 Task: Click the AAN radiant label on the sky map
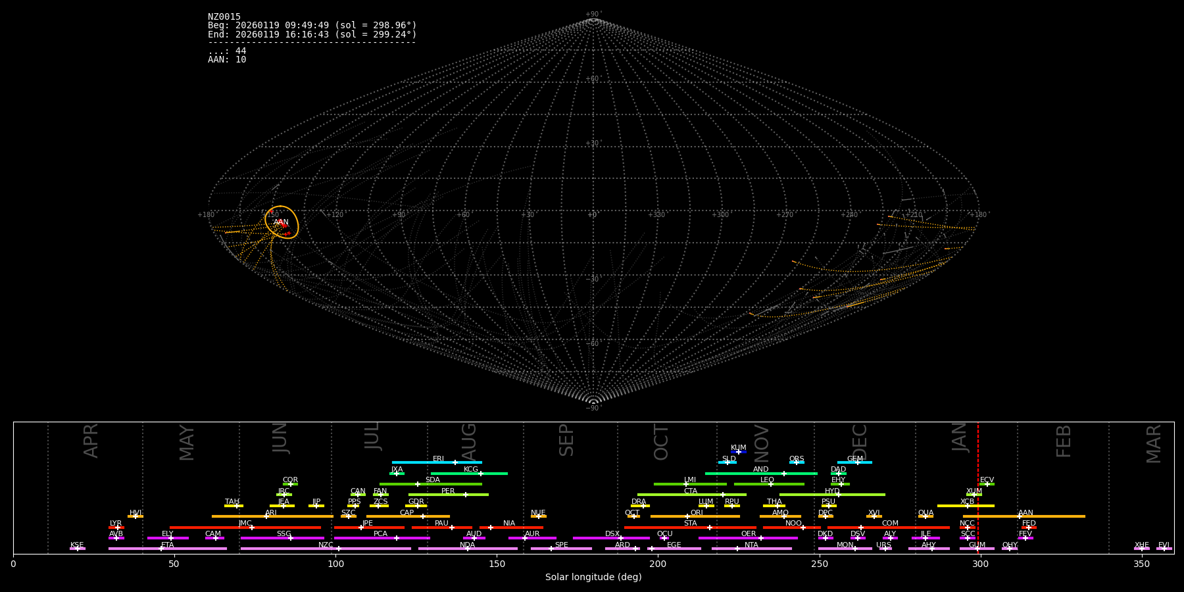(282, 222)
